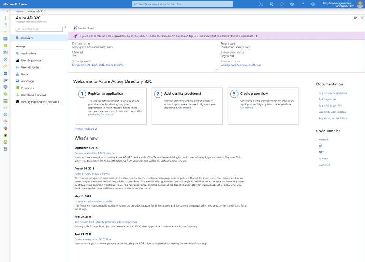Open Dashboard icon in left sidebar
The image size is (365, 262).
5,39
